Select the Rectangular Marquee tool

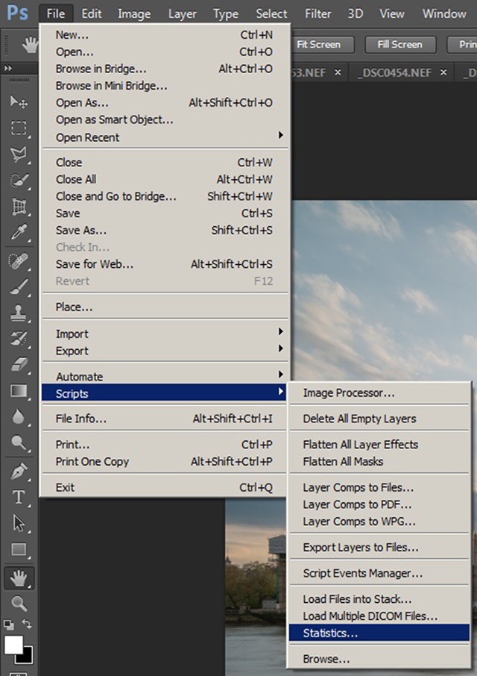click(19, 128)
